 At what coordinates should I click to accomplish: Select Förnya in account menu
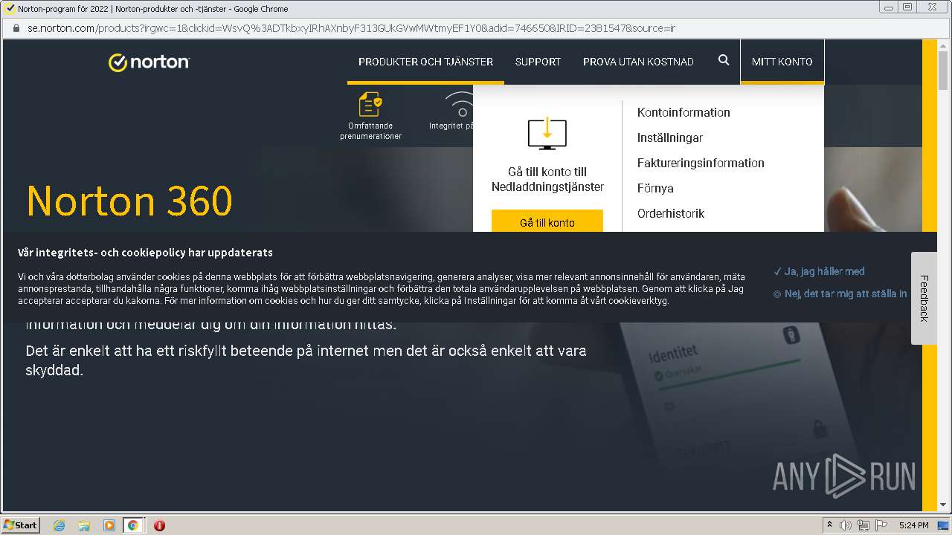pos(655,188)
